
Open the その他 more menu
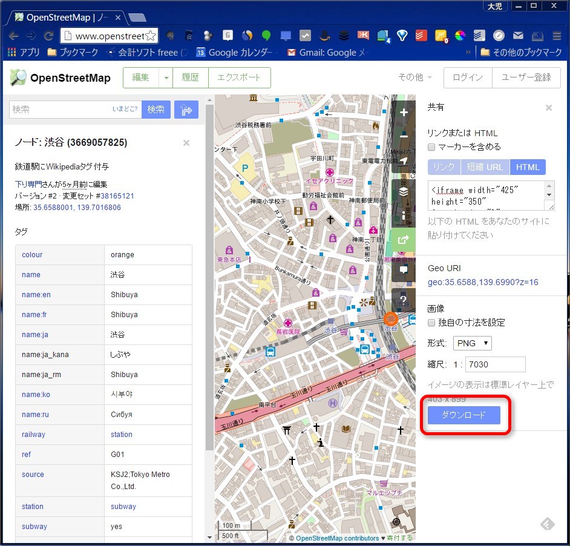tap(414, 77)
